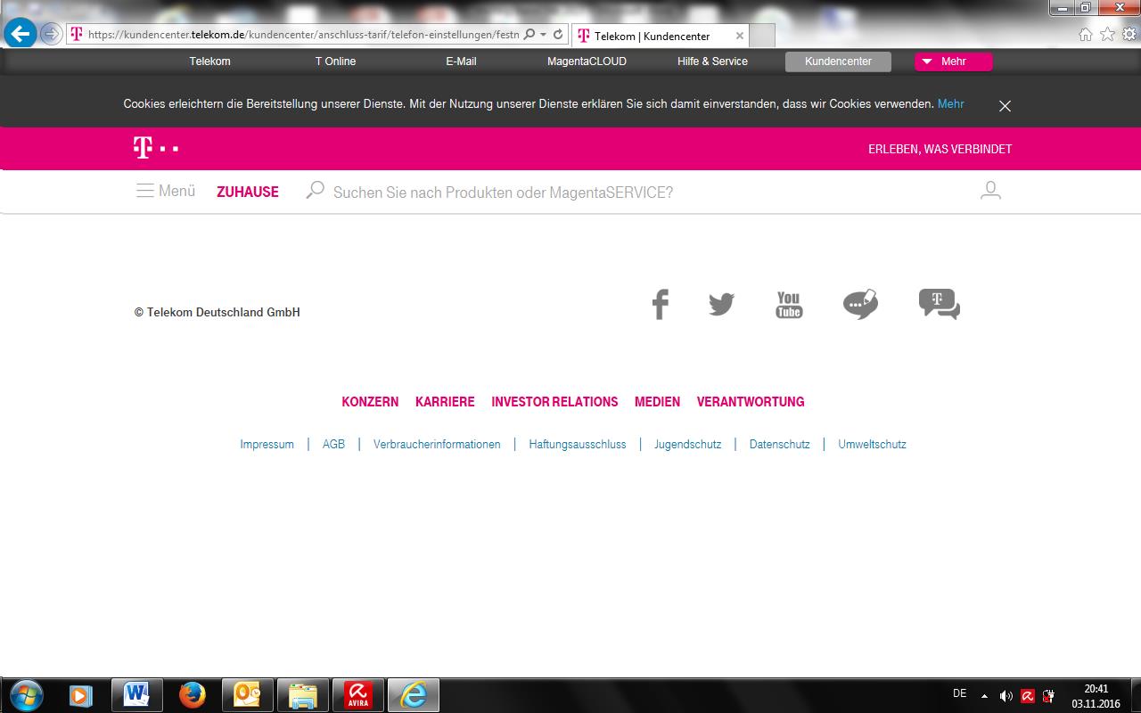Screen dimensions: 1141x713
Task: Open the feedback speech bubble icon
Action: pos(860,304)
